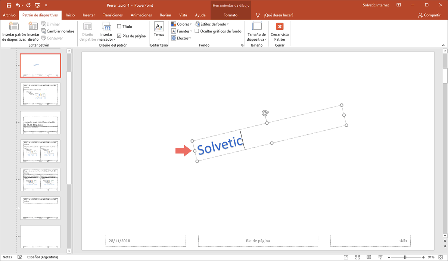Open the Formato drawing tools tab
448x261 pixels.
[230, 15]
